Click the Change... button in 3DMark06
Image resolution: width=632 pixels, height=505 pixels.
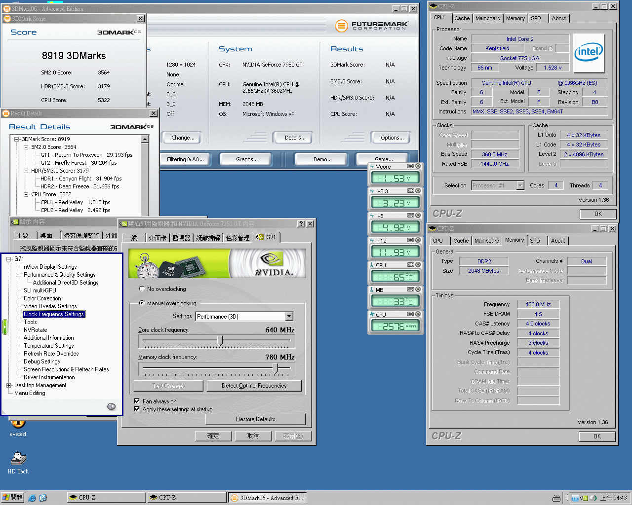183,138
